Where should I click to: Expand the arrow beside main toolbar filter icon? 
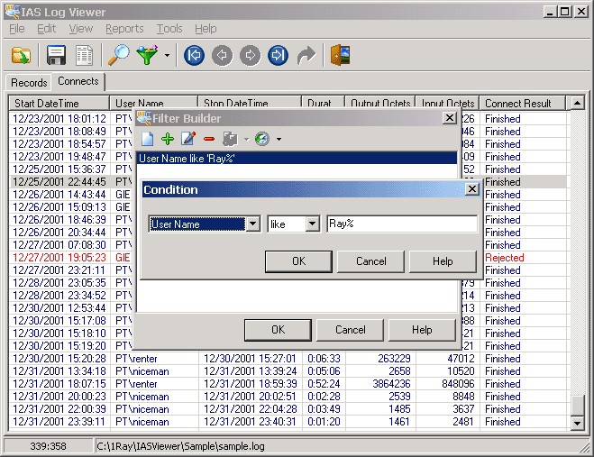click(167, 57)
